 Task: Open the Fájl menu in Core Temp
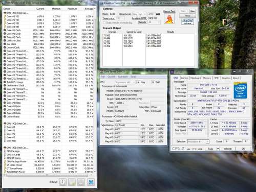(x=103, y=77)
